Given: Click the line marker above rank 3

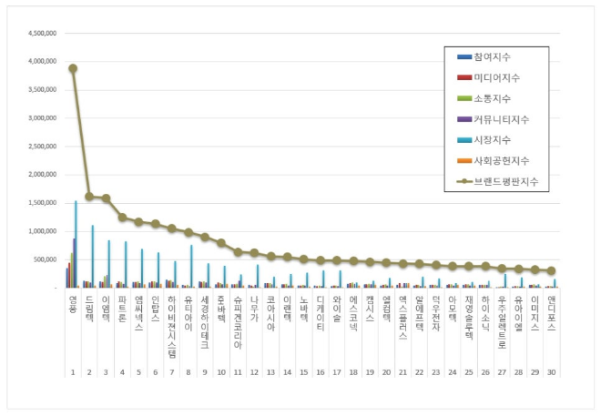Looking at the screenshot, I should tap(106, 198).
